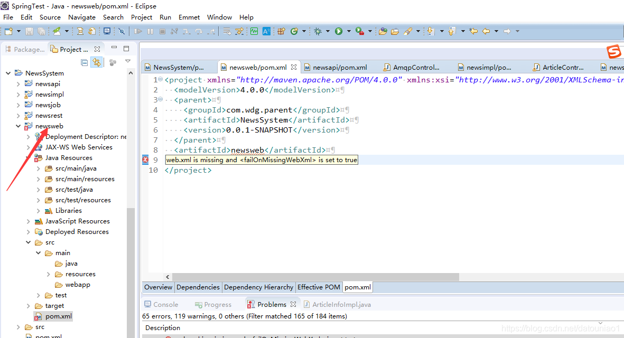Image resolution: width=624 pixels, height=338 pixels.
Task: Open the Coverage tool icon
Action: pos(358,31)
